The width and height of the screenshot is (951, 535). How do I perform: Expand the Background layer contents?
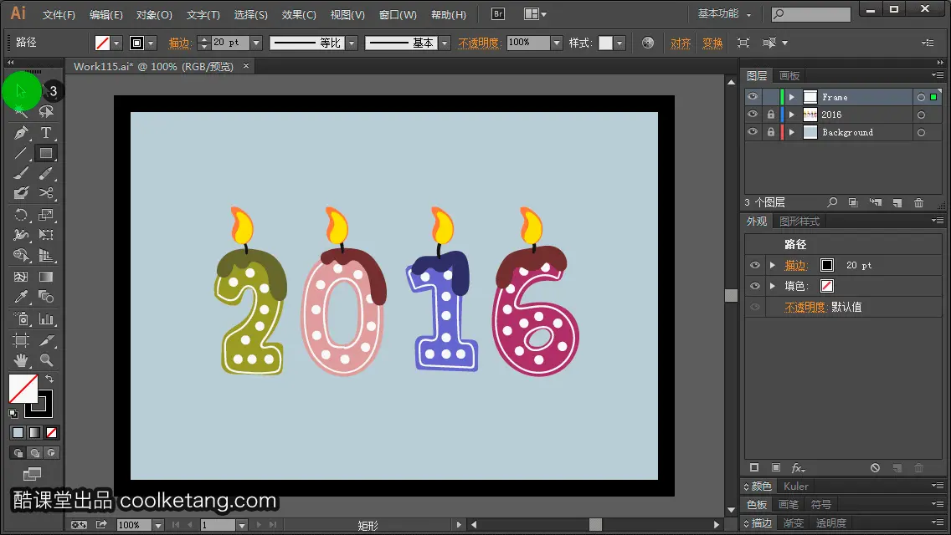click(x=791, y=132)
